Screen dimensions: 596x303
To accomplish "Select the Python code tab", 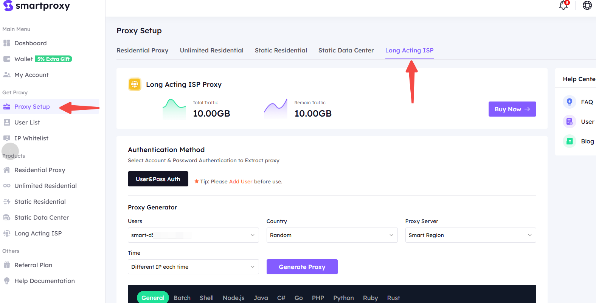I will tap(343, 298).
